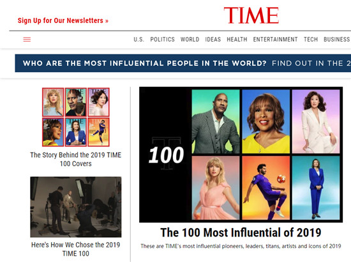
Task: Click the soccer player cover in small collage
Action: pyautogui.click(x=98, y=132)
